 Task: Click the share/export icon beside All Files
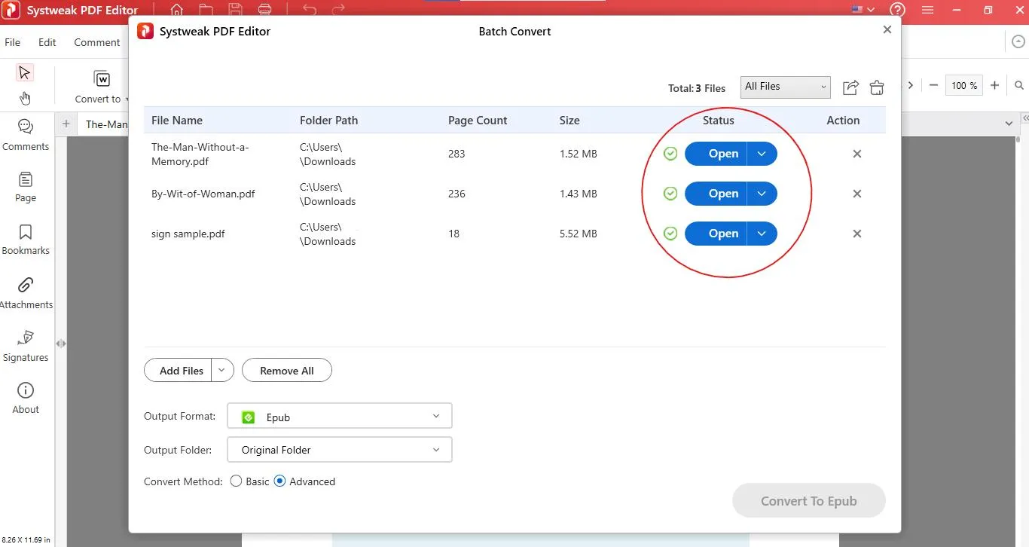coord(850,87)
